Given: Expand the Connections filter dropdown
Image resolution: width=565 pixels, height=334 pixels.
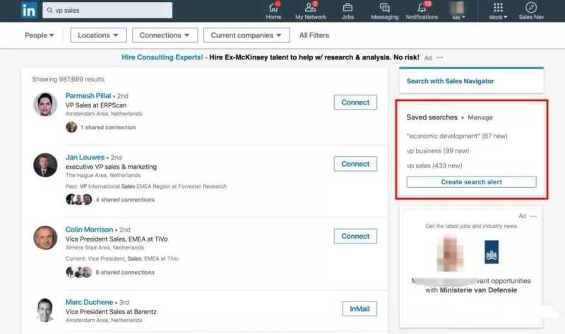Looking at the screenshot, I should (165, 35).
